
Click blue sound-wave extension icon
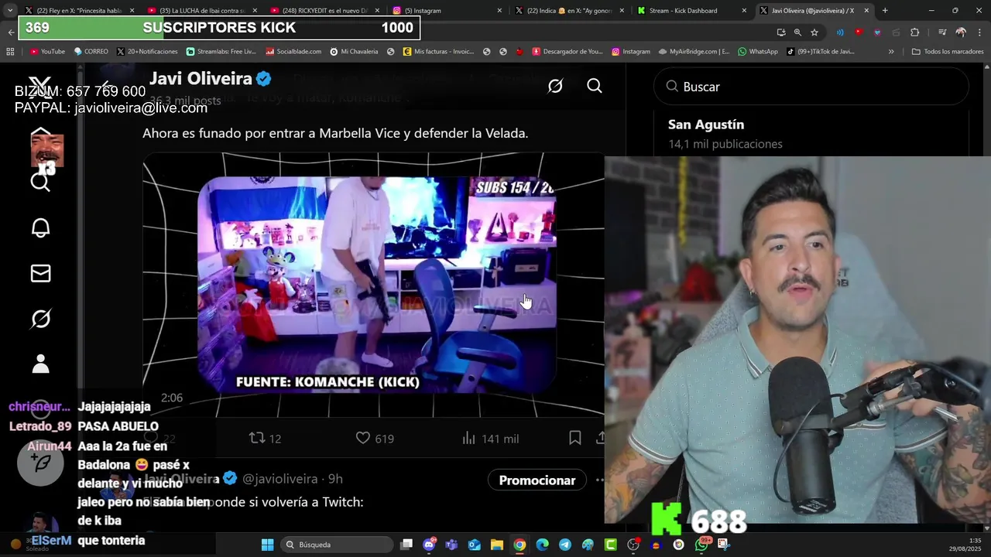point(840,32)
